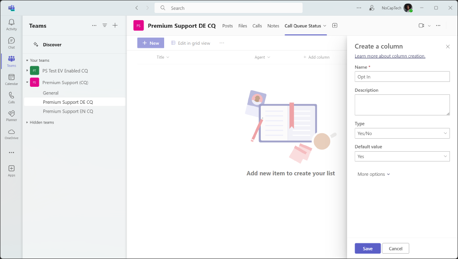Open Calls in the app sidebar
Viewport: 458px width, 259px height.
pos(11,98)
